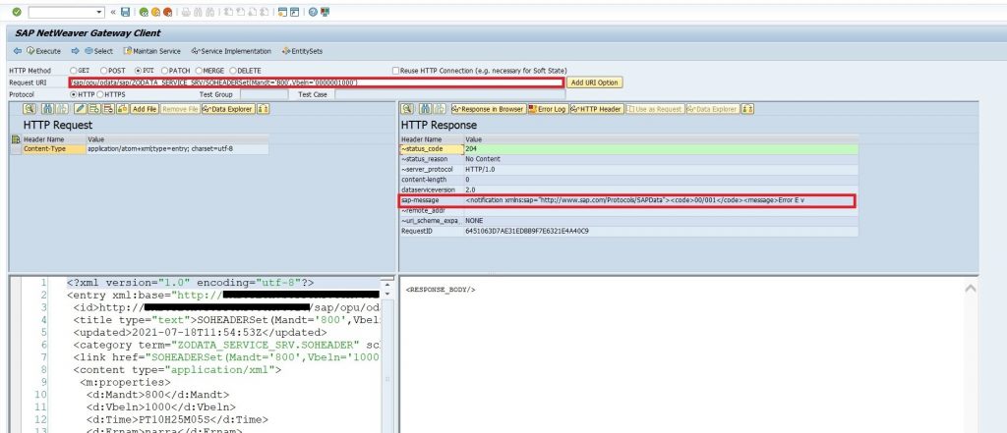The height and width of the screenshot is (433, 1007).
Task: Click the Execute clock icon
Action: tap(30, 51)
